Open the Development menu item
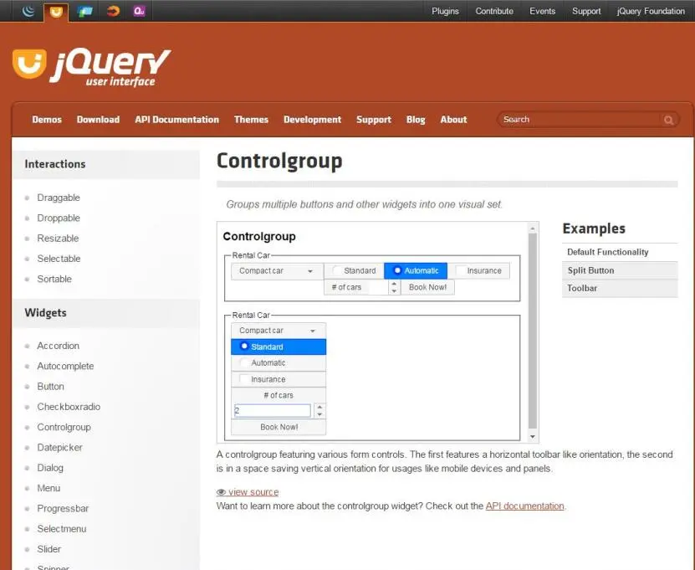Viewport: 695px width, 570px height. coord(313,120)
